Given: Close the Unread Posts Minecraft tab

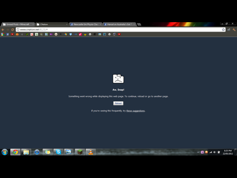Looking at the screenshot, I should (33, 25).
